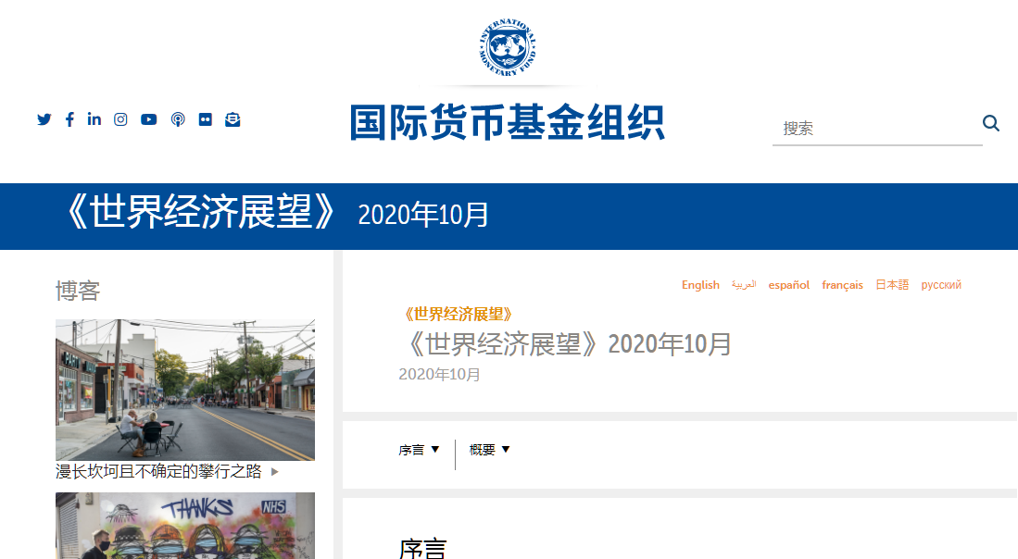The image size is (1018, 559).
Task: Click the 博客 sidebar heading
Action: [78, 291]
